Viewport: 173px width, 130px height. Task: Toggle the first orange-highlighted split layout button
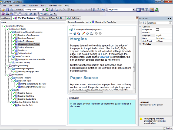click(x=138, y=10)
